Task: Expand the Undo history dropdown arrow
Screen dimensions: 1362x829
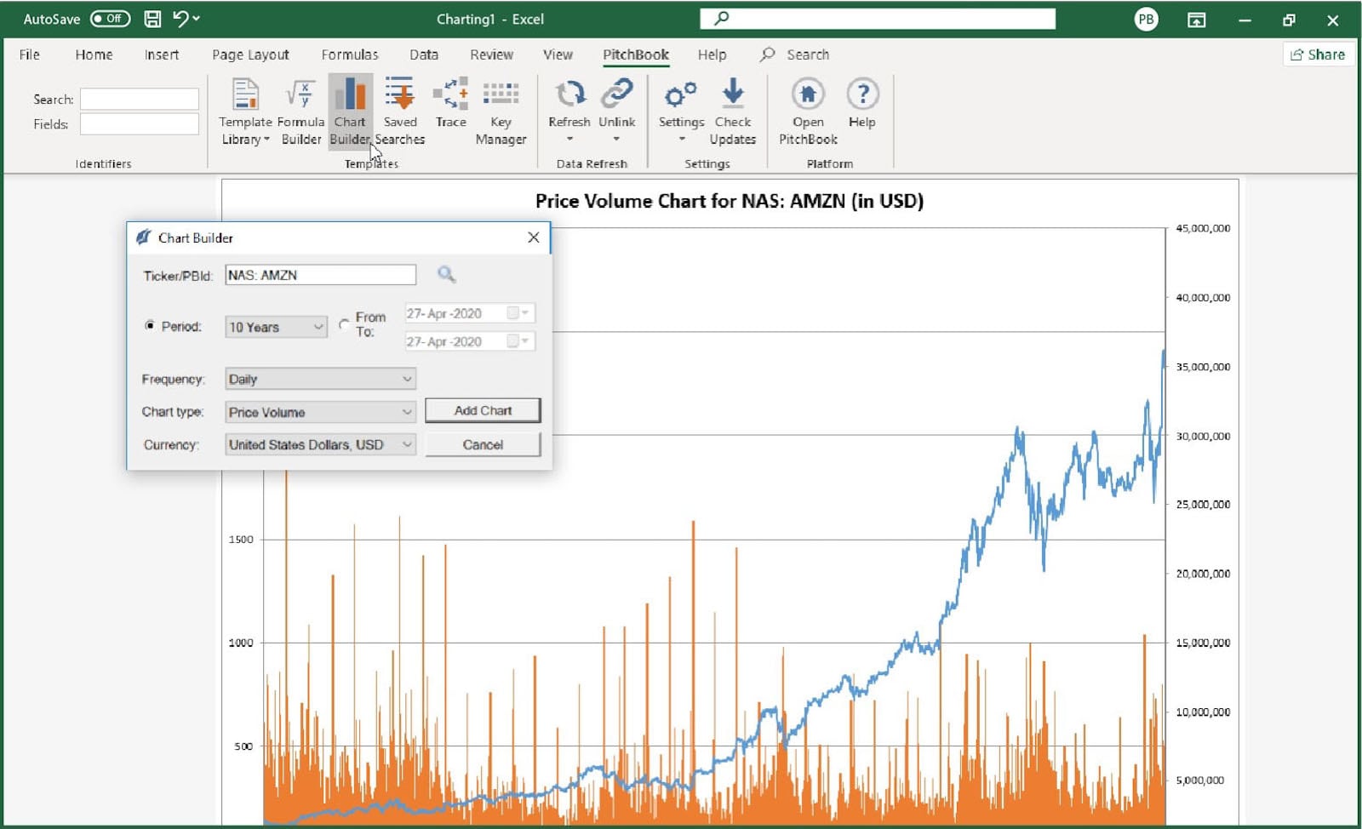Action: [x=197, y=19]
